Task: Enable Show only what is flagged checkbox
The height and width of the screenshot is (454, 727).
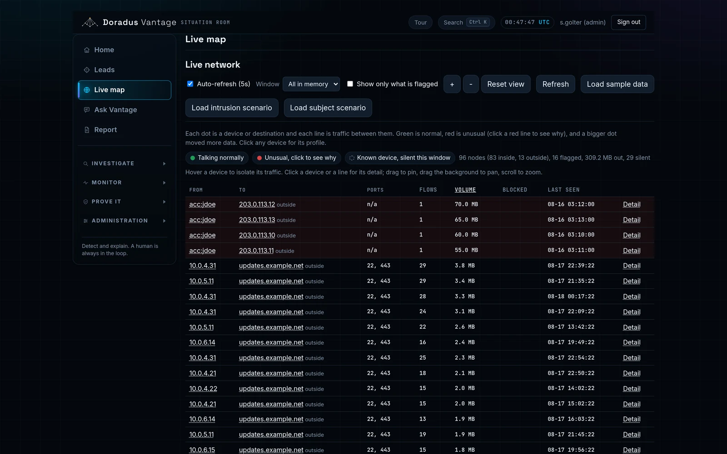Action: (x=350, y=84)
